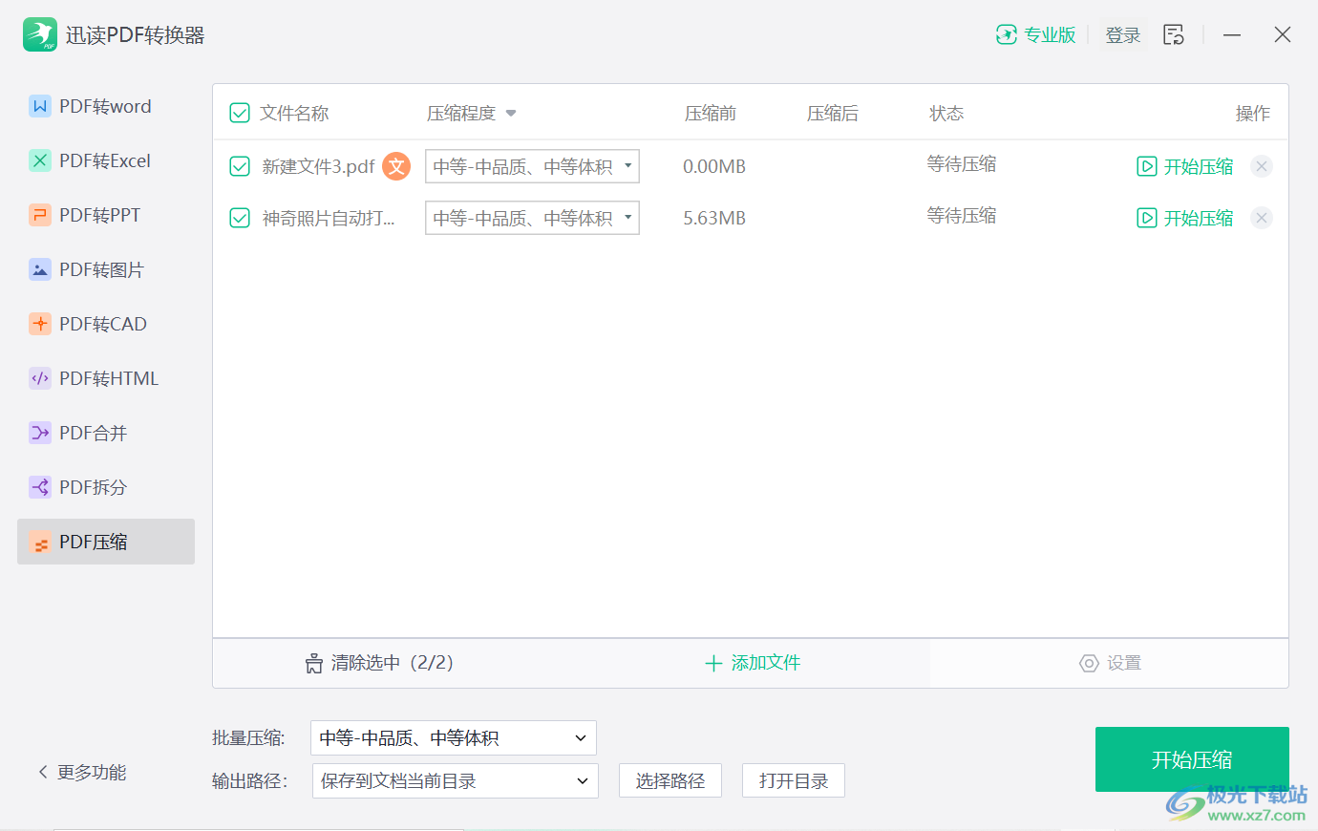Click the 状态 column header
The height and width of the screenshot is (831, 1318).
(946, 114)
